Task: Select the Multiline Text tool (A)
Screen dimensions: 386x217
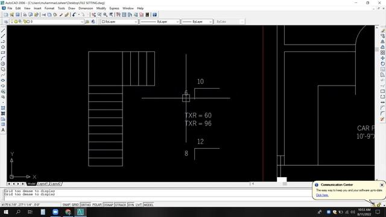Action: tap(3, 130)
